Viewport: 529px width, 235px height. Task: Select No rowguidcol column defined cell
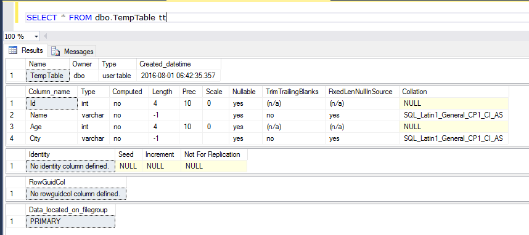76,194
